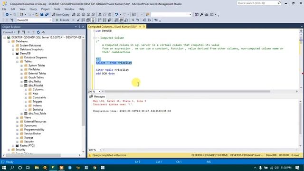This screenshot has height=171, width=304.
Task: Click the taskbar clock showing 11:38 PM
Action: click(286, 168)
